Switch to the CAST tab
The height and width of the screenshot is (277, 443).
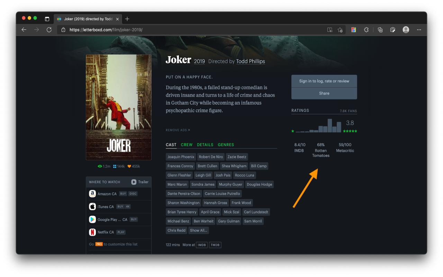click(171, 145)
